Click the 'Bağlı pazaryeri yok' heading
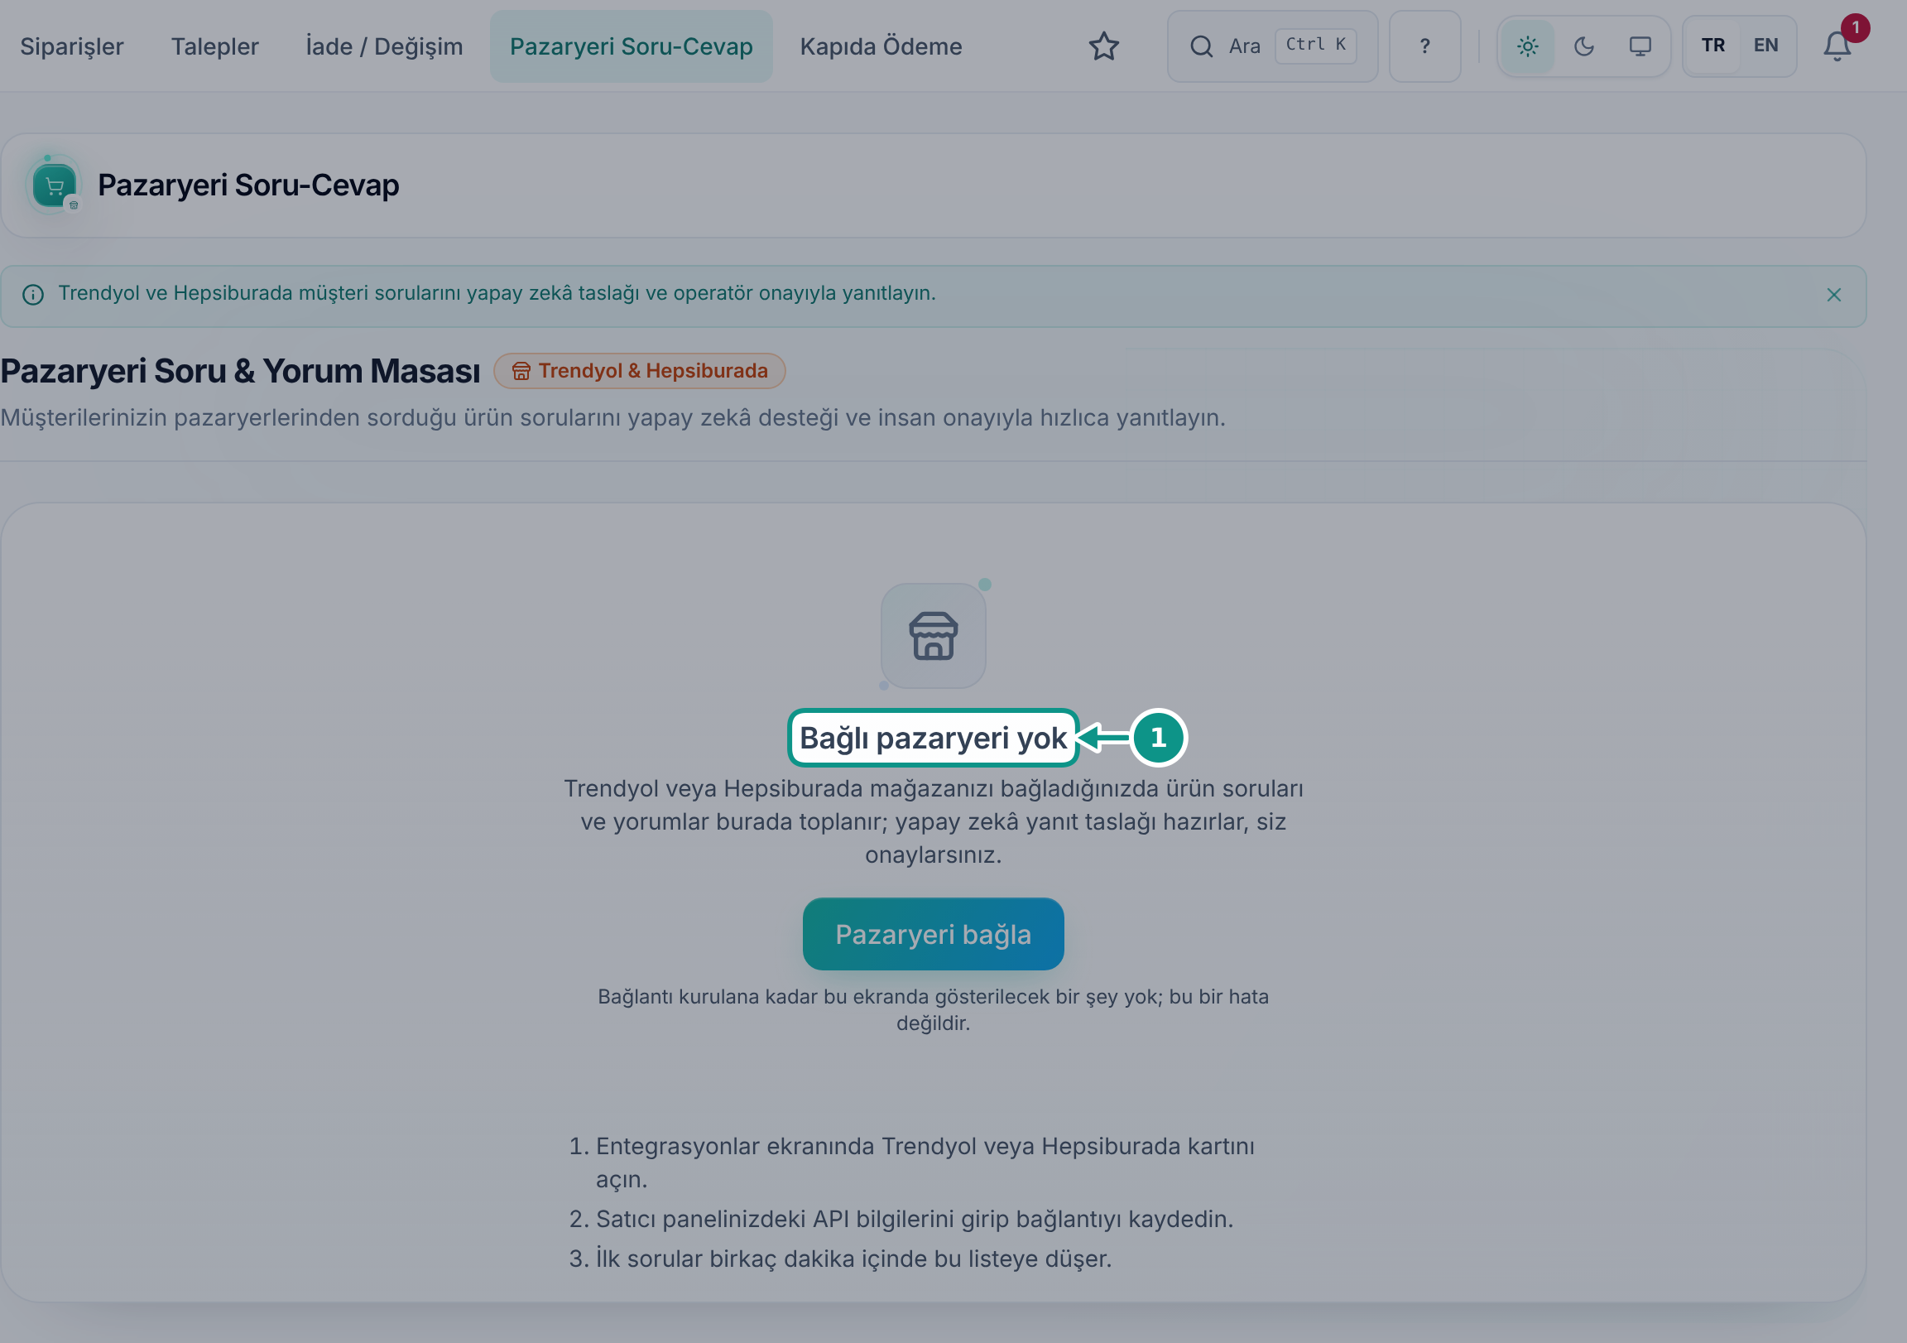 [933, 738]
